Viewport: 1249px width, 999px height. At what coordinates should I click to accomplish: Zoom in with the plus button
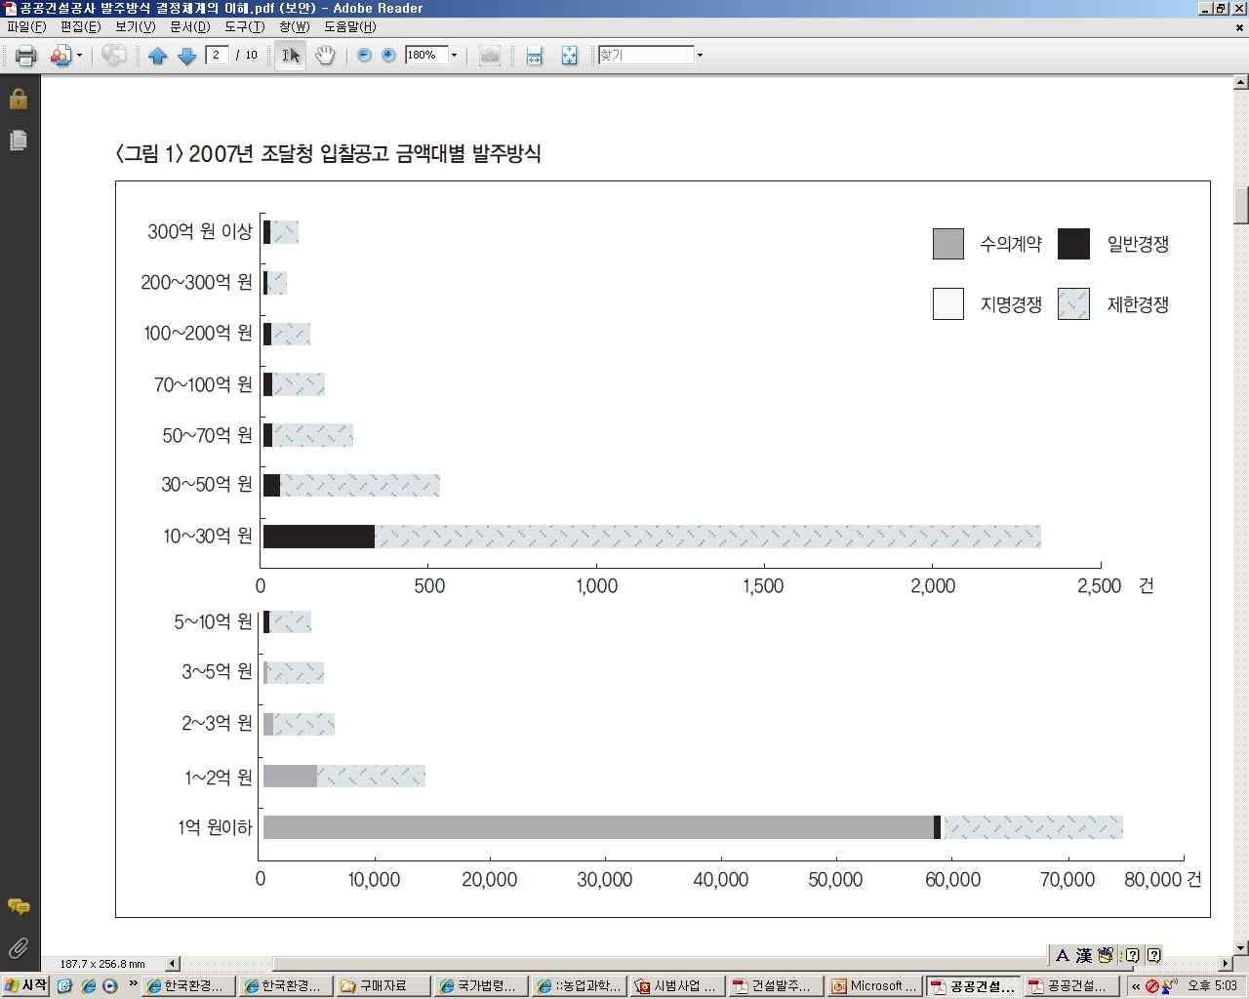pos(388,56)
